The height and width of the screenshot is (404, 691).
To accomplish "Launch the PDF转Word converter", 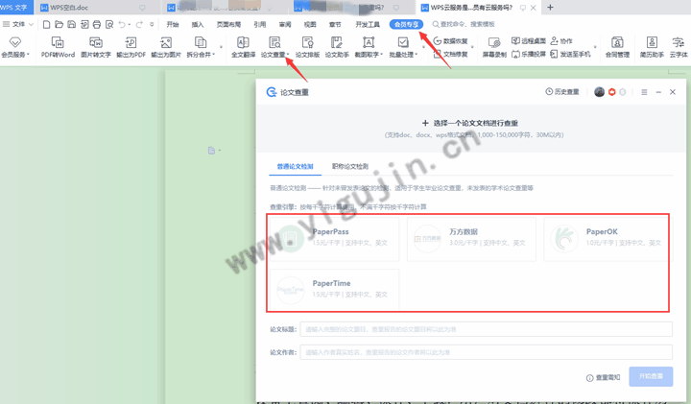I will pos(58,47).
